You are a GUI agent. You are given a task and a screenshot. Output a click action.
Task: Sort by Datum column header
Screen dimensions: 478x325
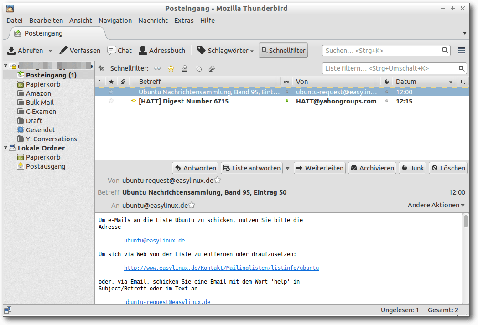(x=425, y=82)
